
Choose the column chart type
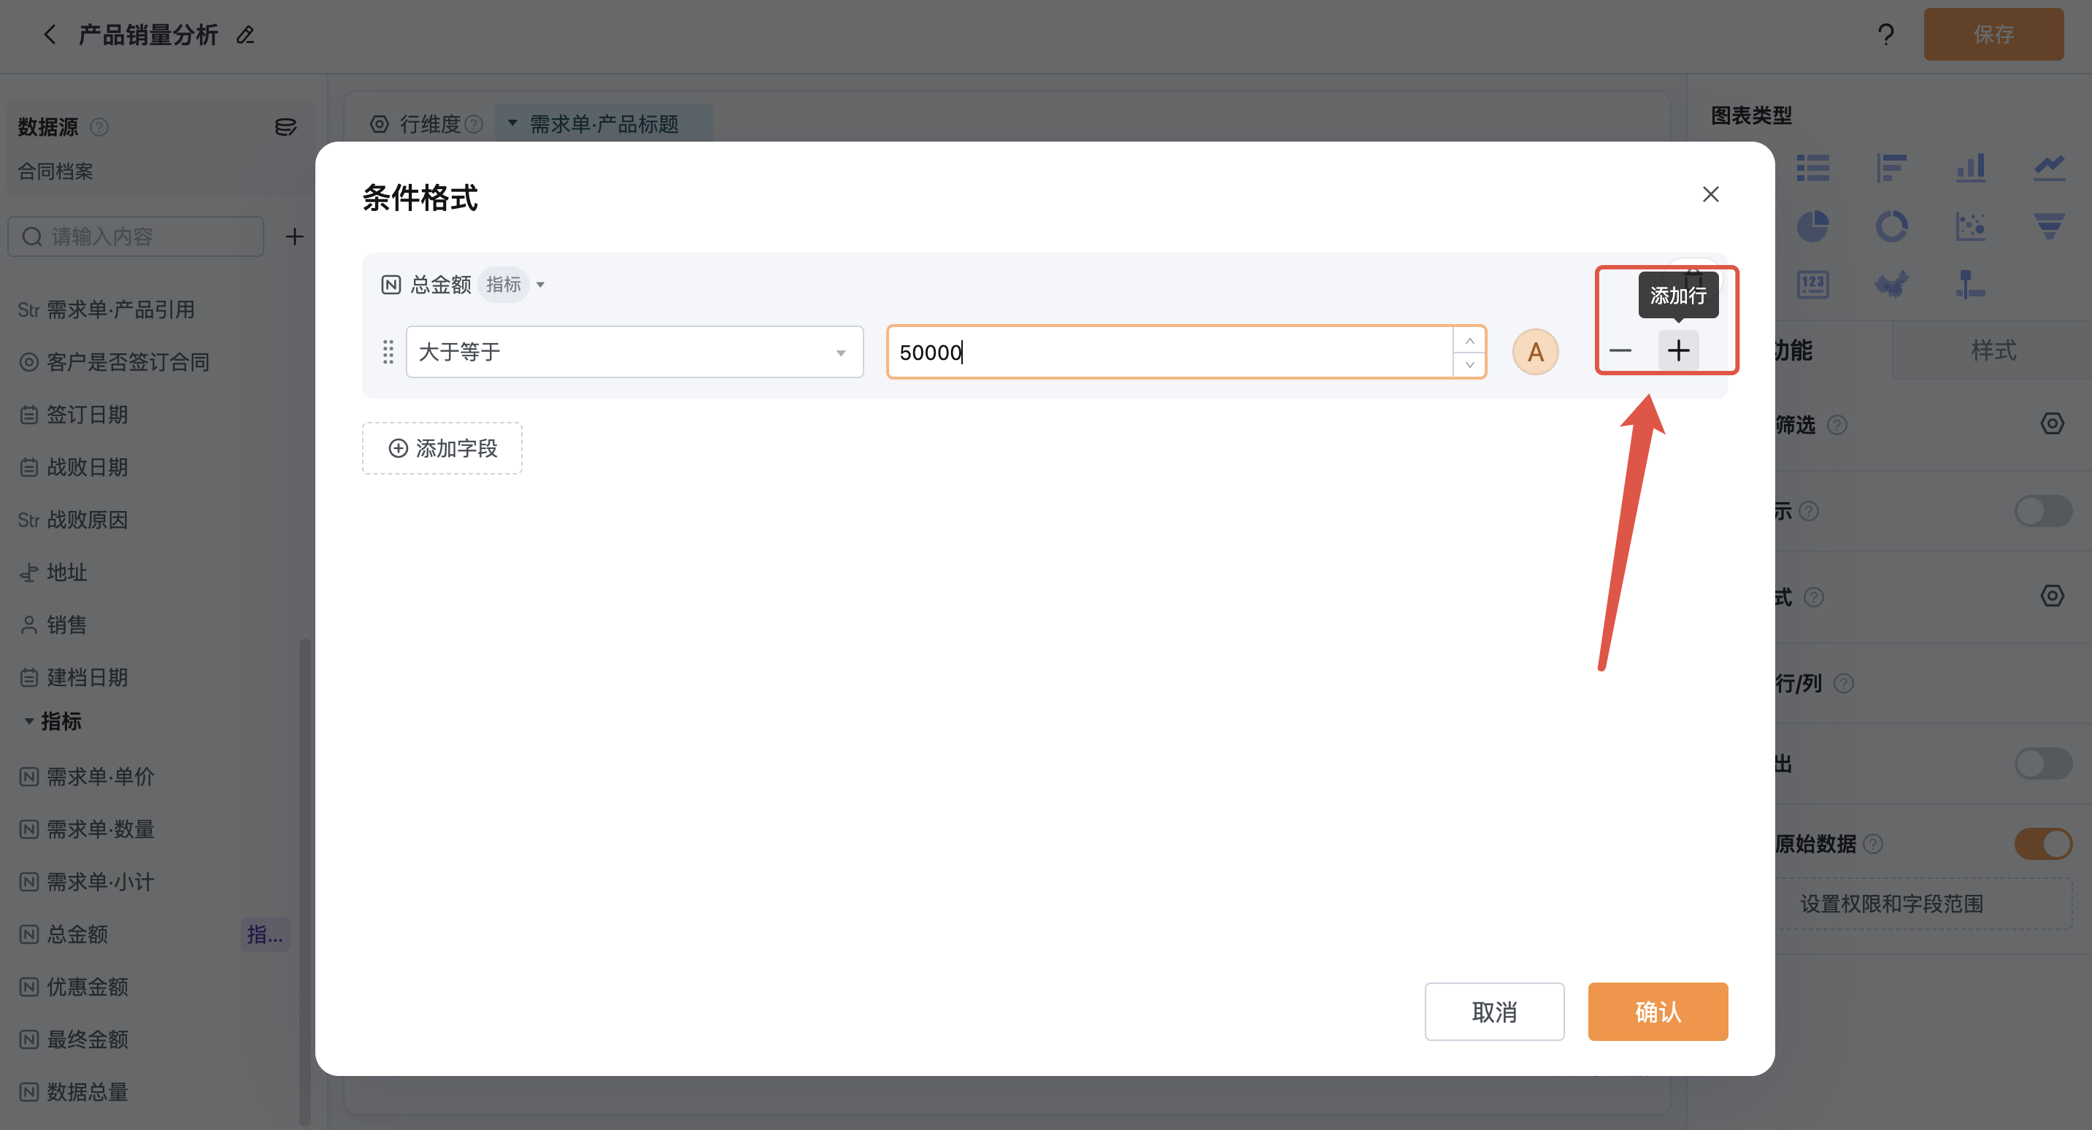(x=1970, y=168)
